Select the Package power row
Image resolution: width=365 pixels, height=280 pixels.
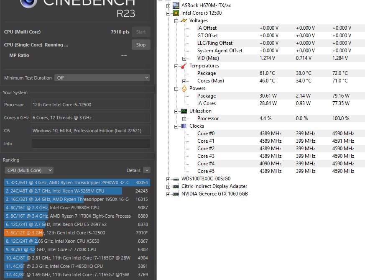[x=281, y=96]
